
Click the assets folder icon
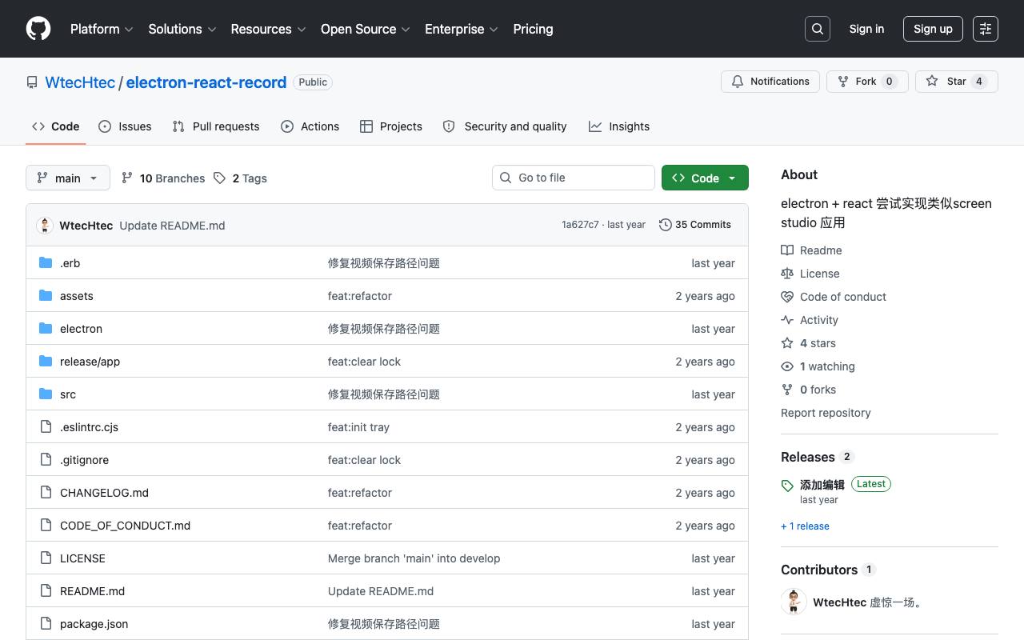[x=46, y=295]
